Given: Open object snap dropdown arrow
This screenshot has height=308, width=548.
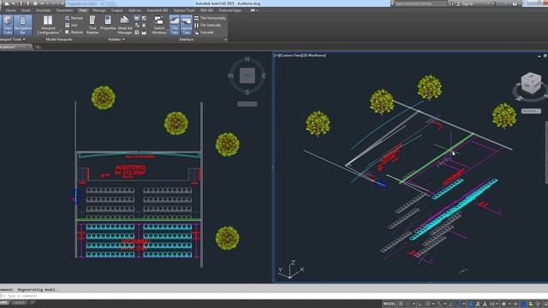Looking at the screenshot, I should point(464,304).
